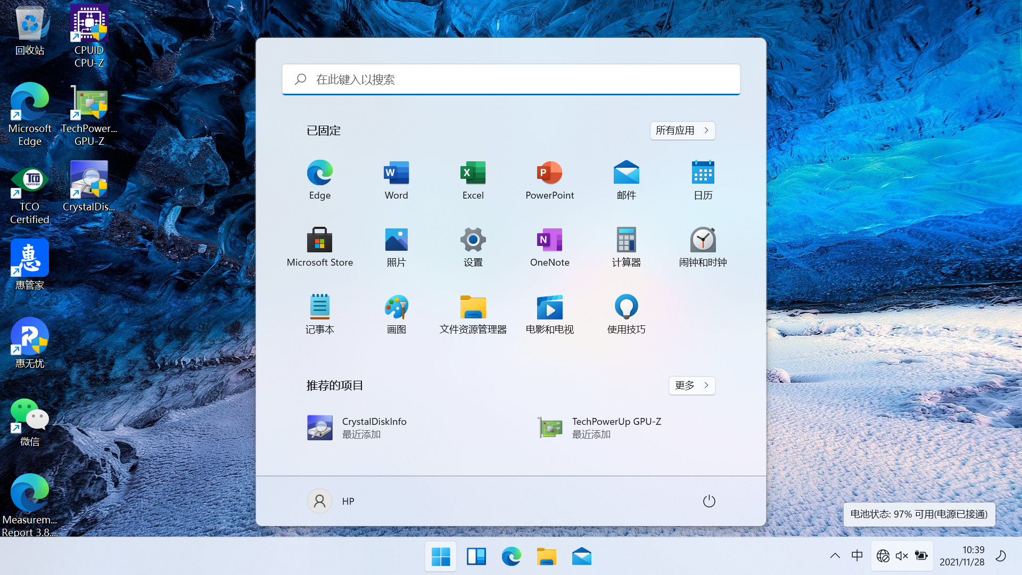1022x575 pixels.
Task: Select Measurement Report desktop file
Action: click(30, 505)
